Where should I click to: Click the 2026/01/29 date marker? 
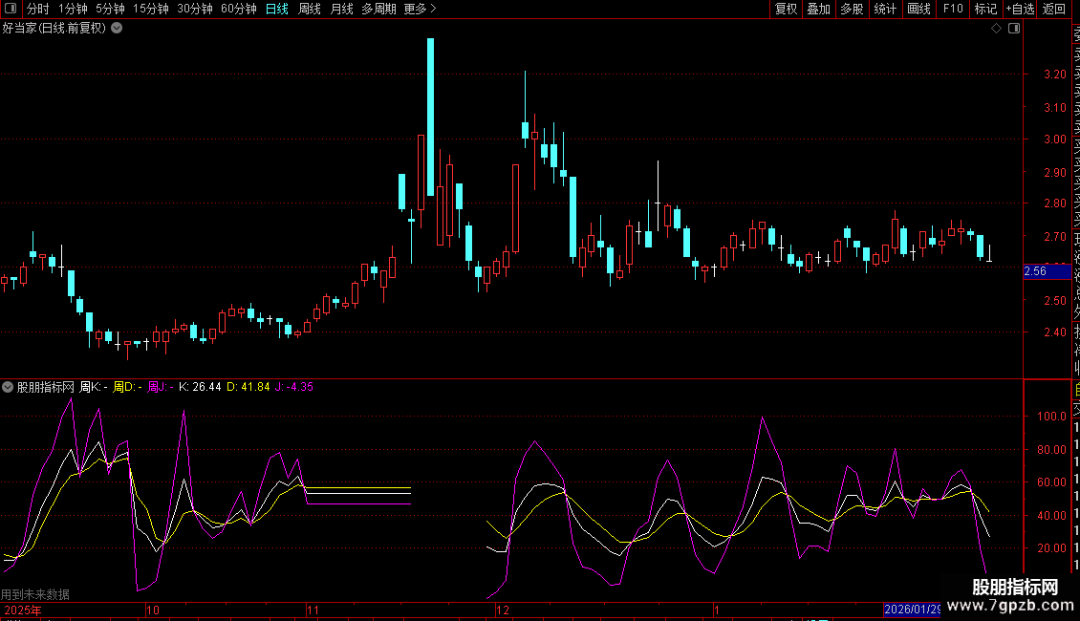coord(912,610)
